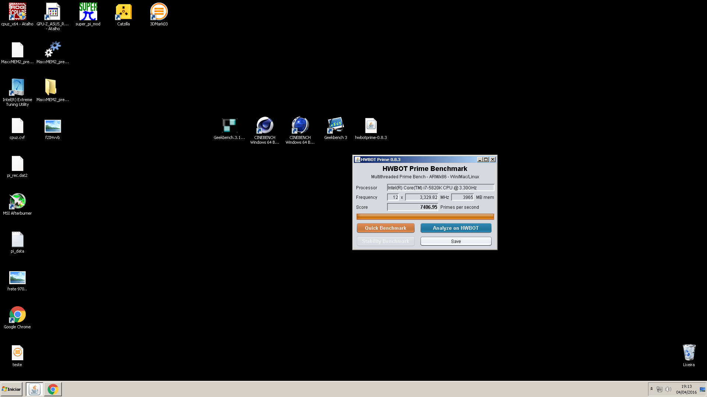Show hidden tray icons arrow

(651, 389)
